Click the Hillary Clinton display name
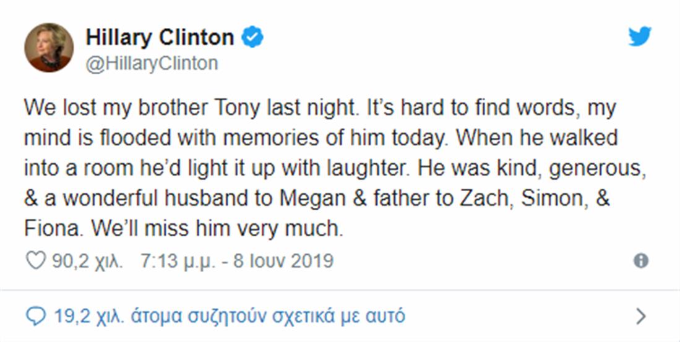 click(x=160, y=37)
